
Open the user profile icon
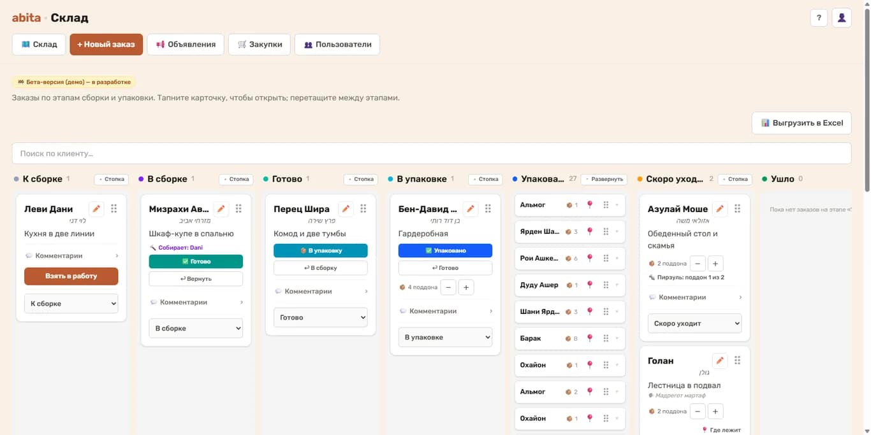click(x=842, y=18)
